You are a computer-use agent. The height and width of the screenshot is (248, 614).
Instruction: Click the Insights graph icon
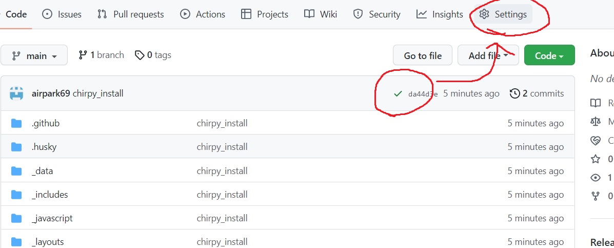coord(421,14)
